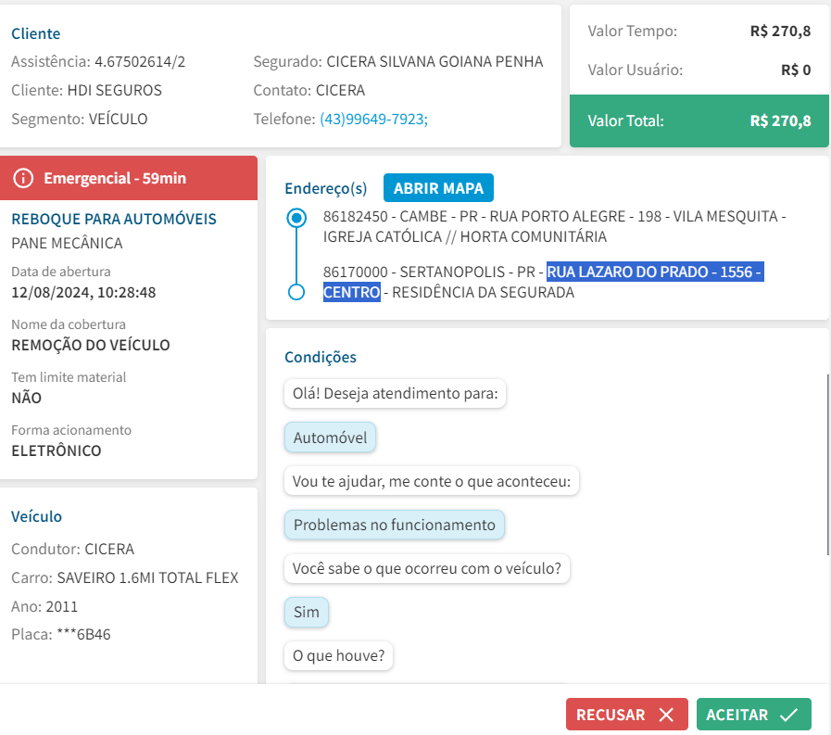The width and height of the screenshot is (831, 735).
Task: Click the Problemas no funcionamento chip
Action: pyautogui.click(x=394, y=525)
